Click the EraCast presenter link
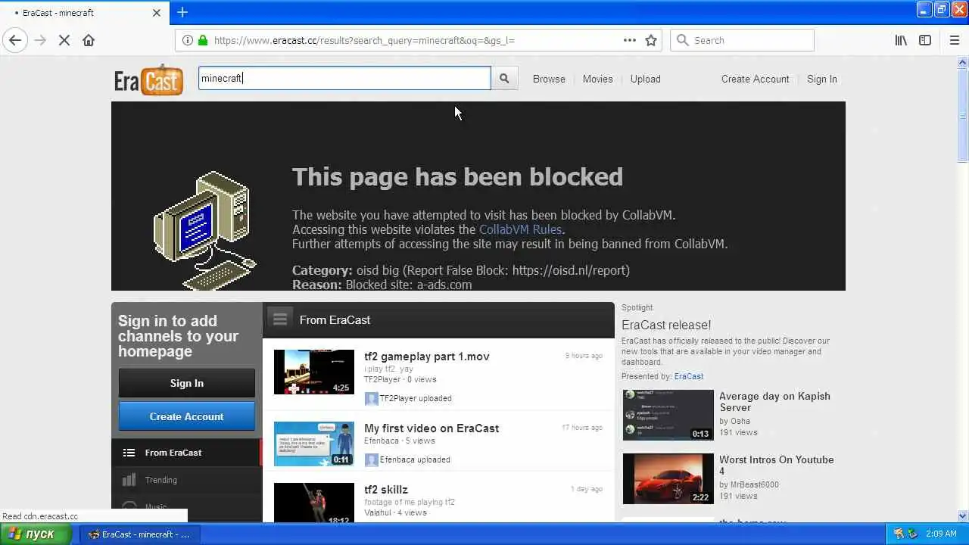 pyautogui.click(x=688, y=376)
